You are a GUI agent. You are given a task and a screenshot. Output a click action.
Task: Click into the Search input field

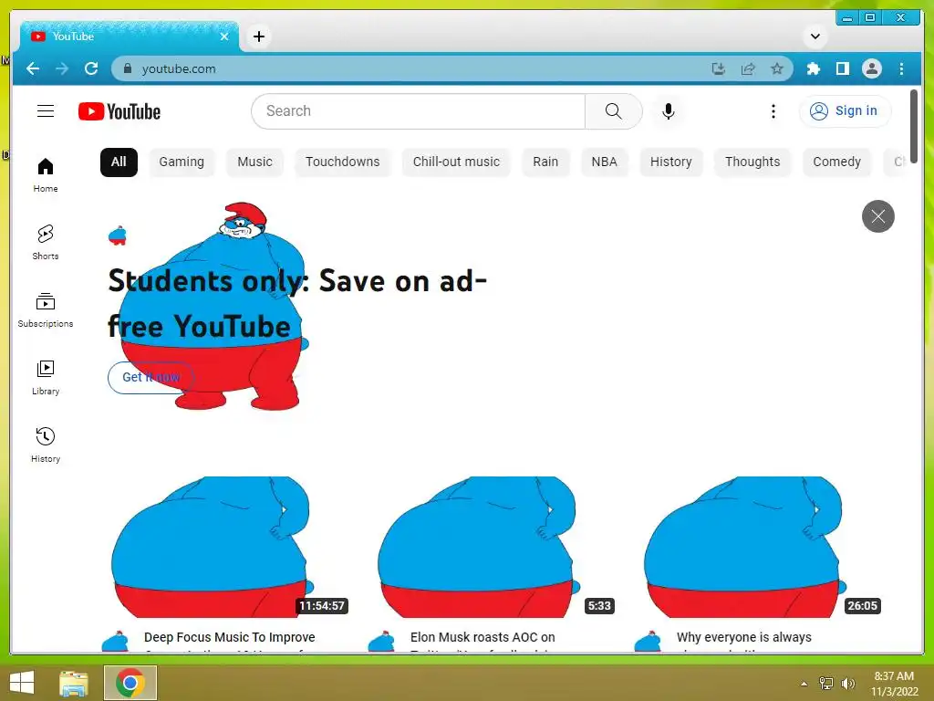(x=418, y=110)
